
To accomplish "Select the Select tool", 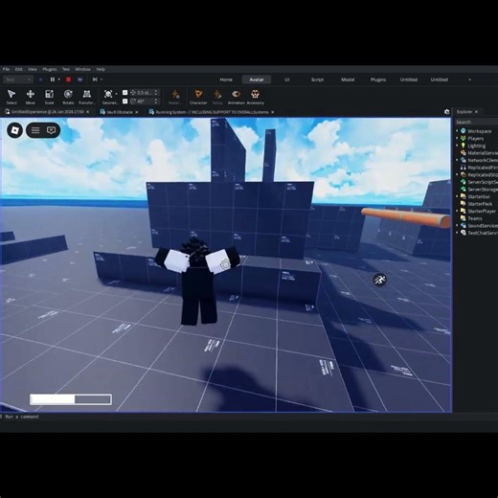I will coord(11,97).
